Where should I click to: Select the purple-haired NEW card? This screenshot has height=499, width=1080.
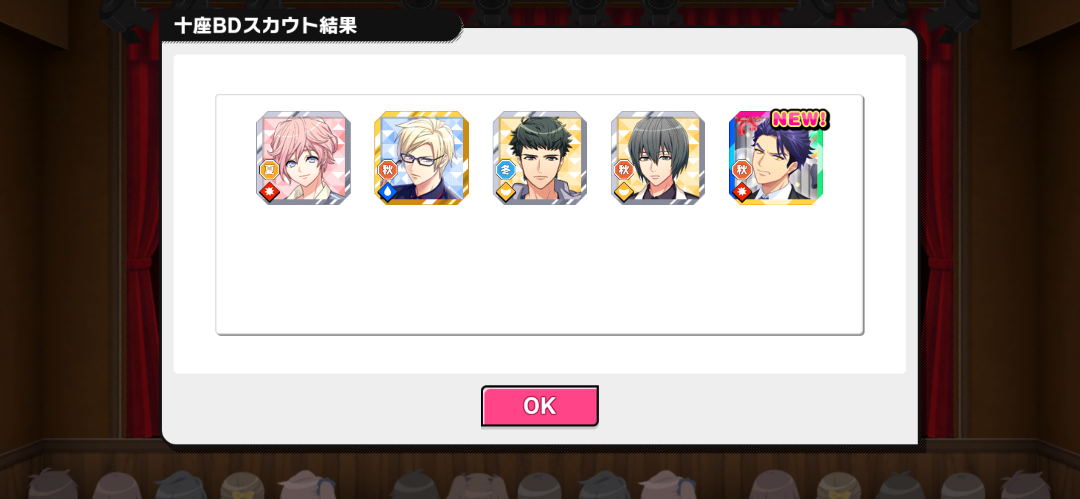pyautogui.click(x=776, y=158)
